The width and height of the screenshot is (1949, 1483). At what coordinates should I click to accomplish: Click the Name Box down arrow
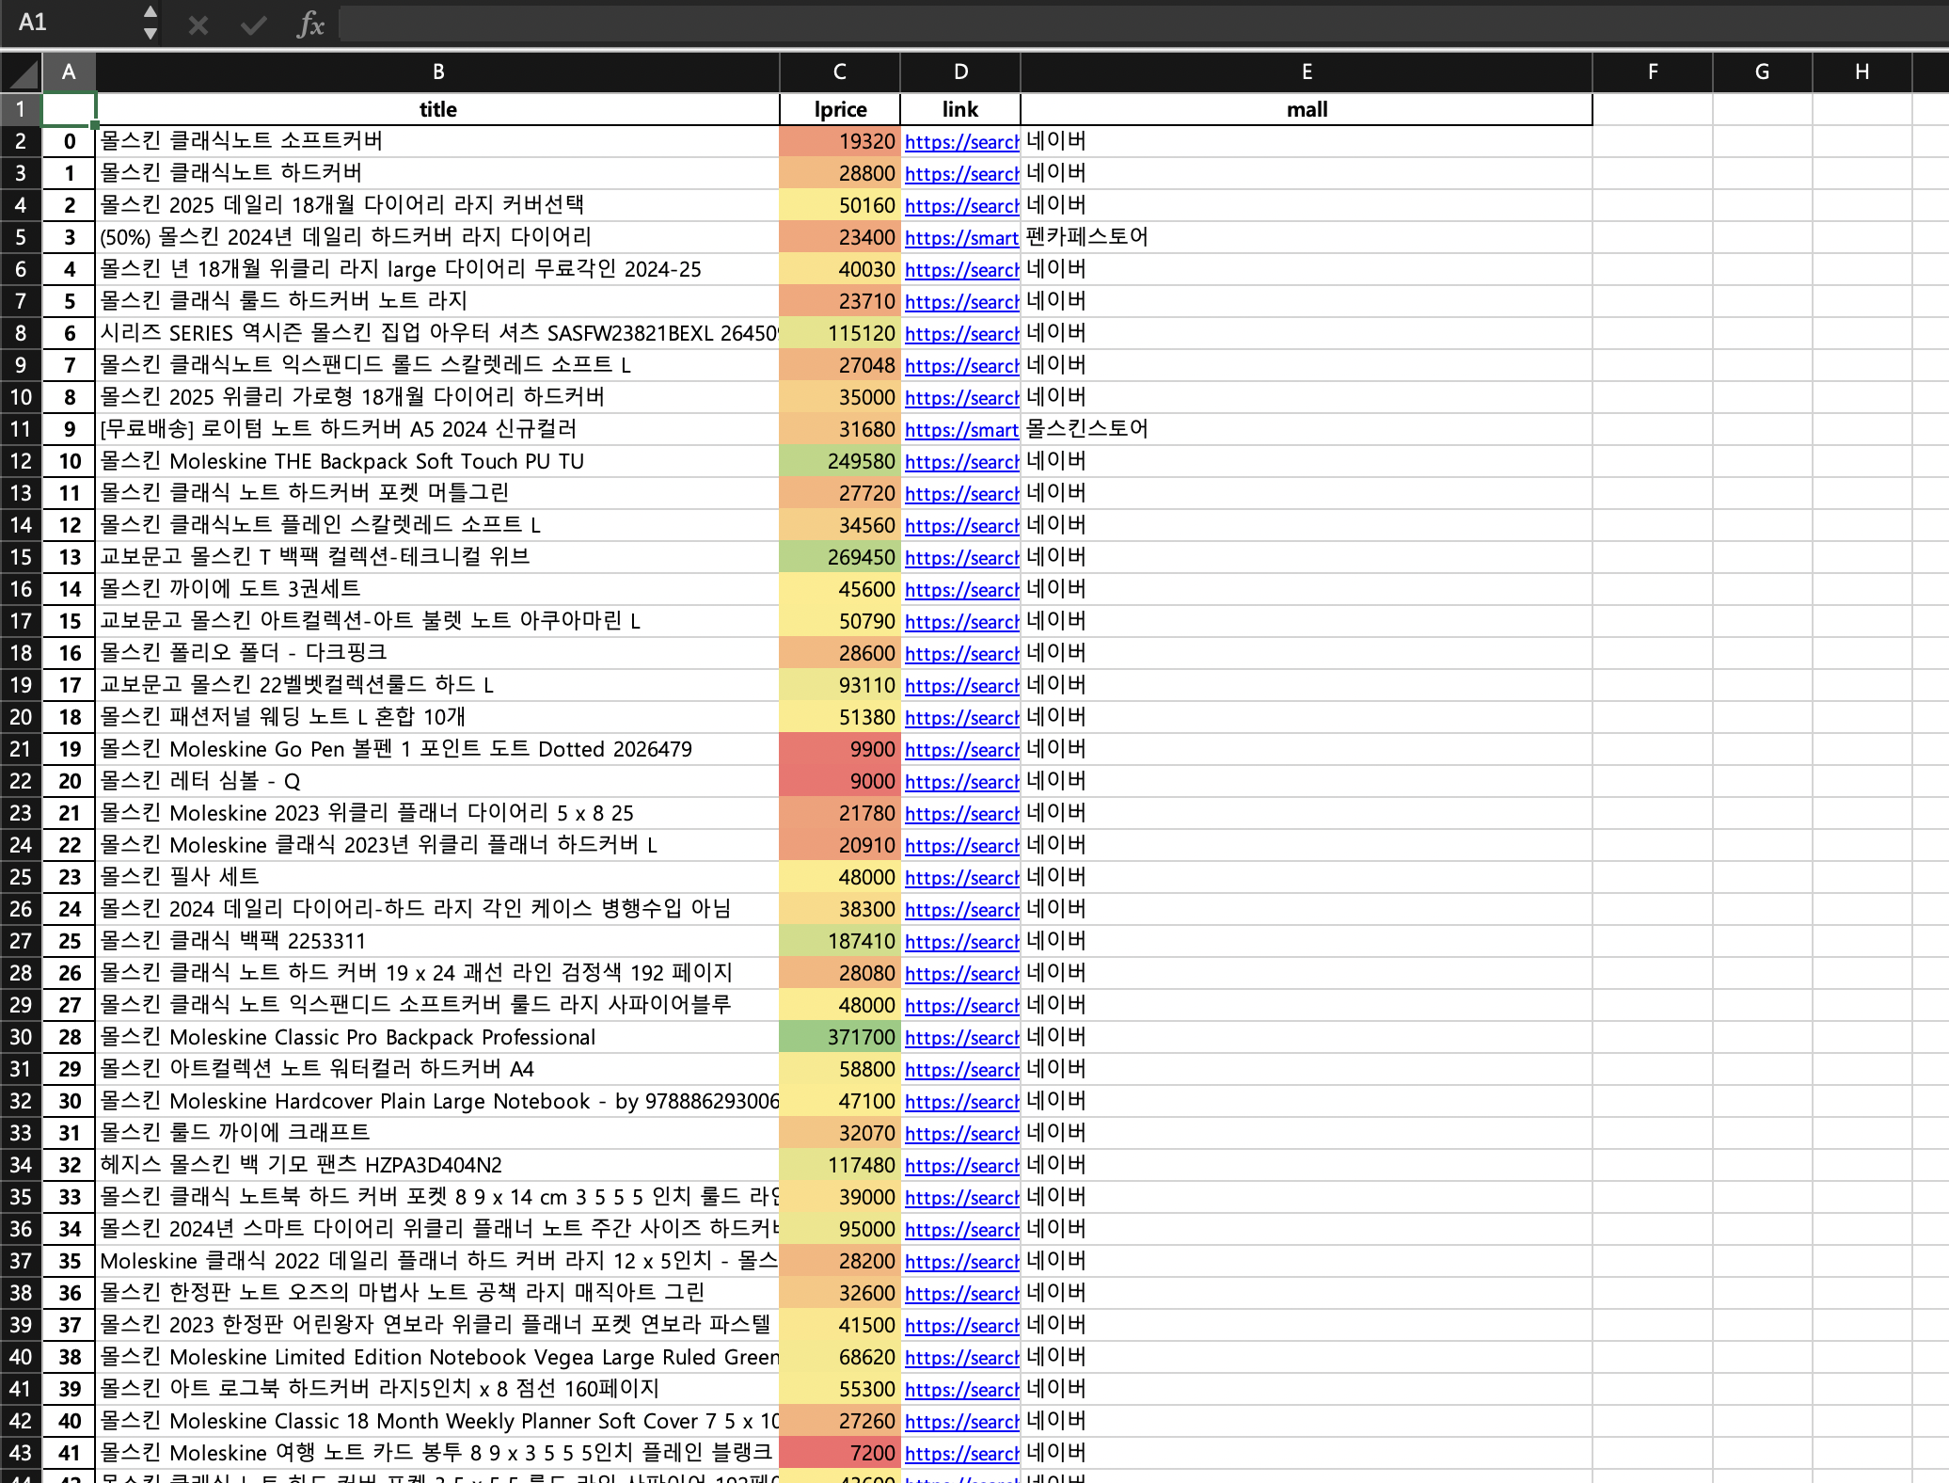tap(150, 33)
